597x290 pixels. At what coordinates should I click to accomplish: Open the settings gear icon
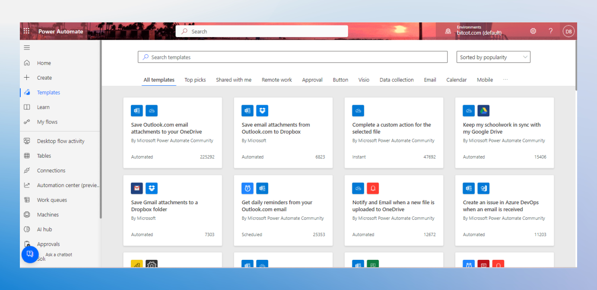[533, 31]
